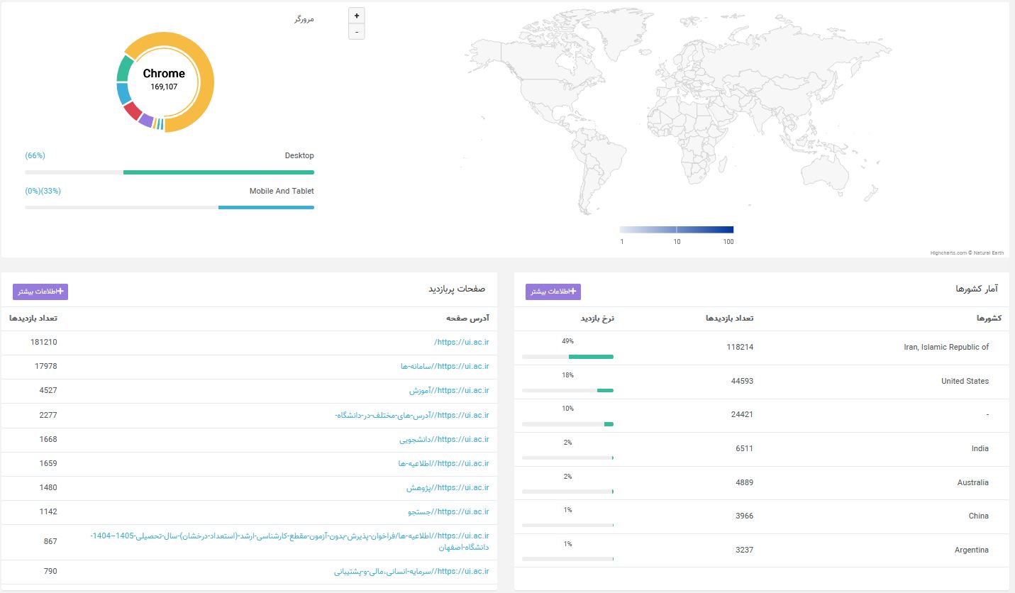Click the Desktop usage progress bar

coord(170,172)
